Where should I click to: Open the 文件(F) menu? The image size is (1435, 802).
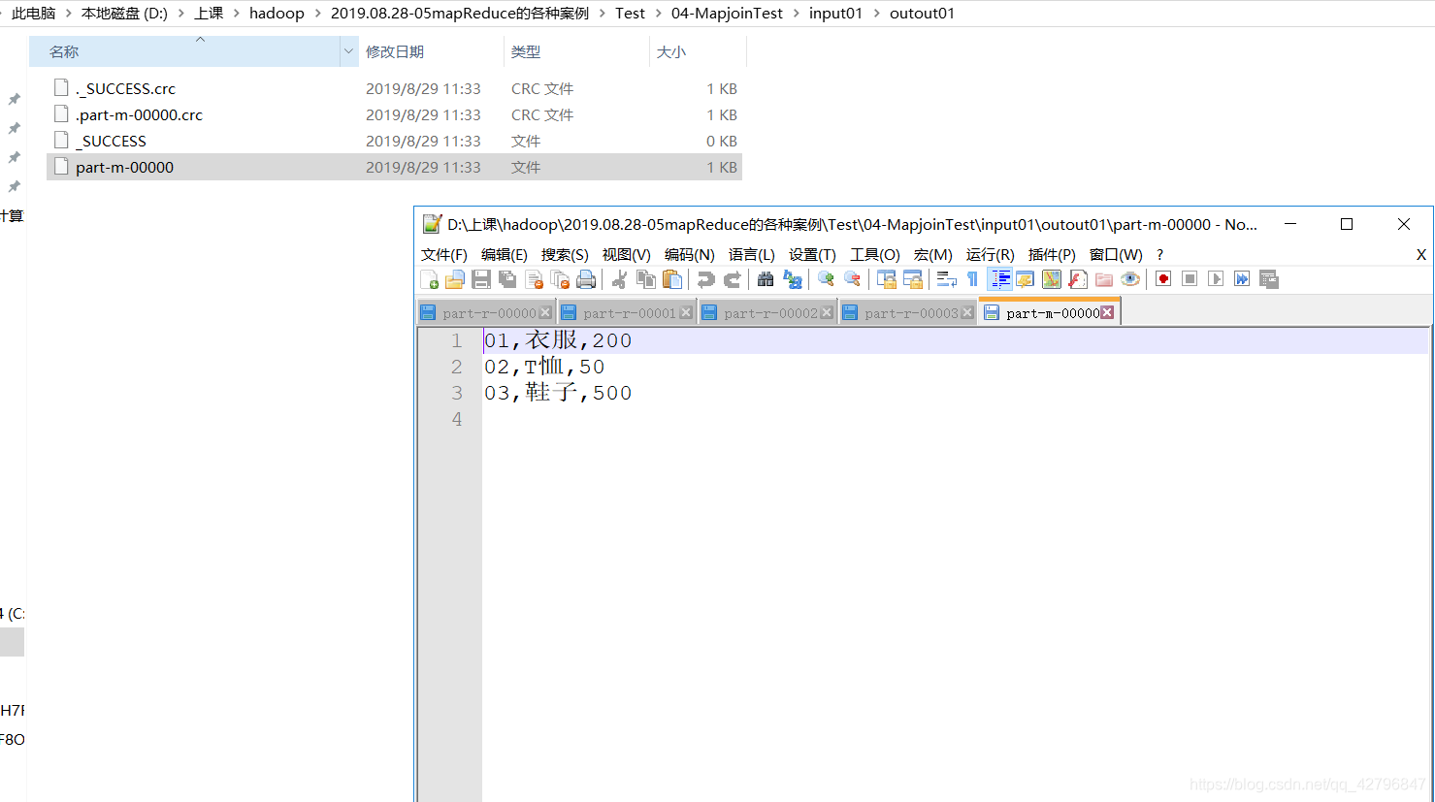[444, 254]
